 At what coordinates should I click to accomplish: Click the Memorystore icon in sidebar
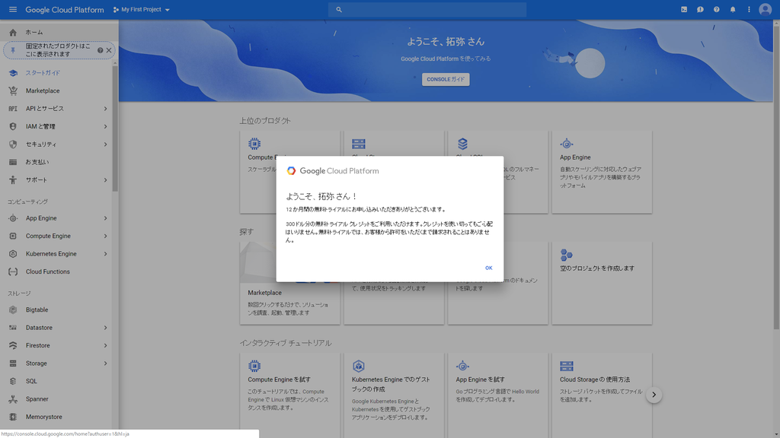tap(13, 417)
